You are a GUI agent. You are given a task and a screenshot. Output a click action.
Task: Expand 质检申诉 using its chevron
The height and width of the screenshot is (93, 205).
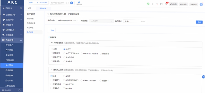click(x=21, y=20)
